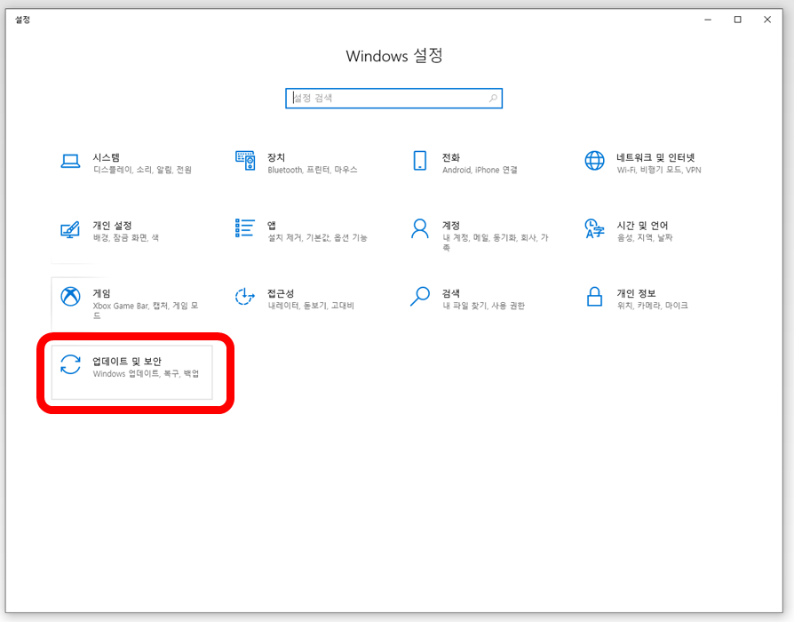Maximize the 설정 window

(738, 20)
